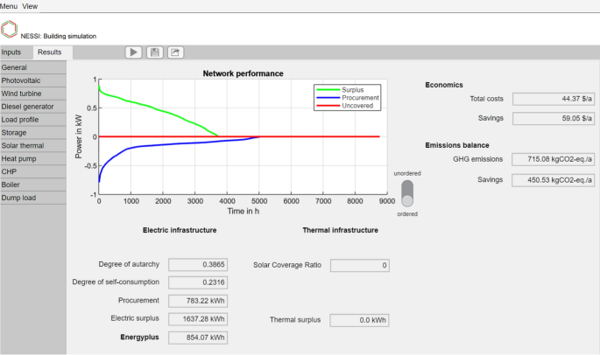The image size is (600, 355).
Task: Click the GHG emissions label
Action: tap(477, 159)
